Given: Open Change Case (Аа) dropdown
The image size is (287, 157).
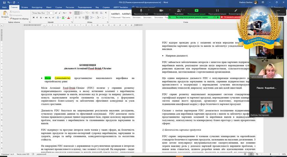Looking at the screenshot, I should coord(65,13).
